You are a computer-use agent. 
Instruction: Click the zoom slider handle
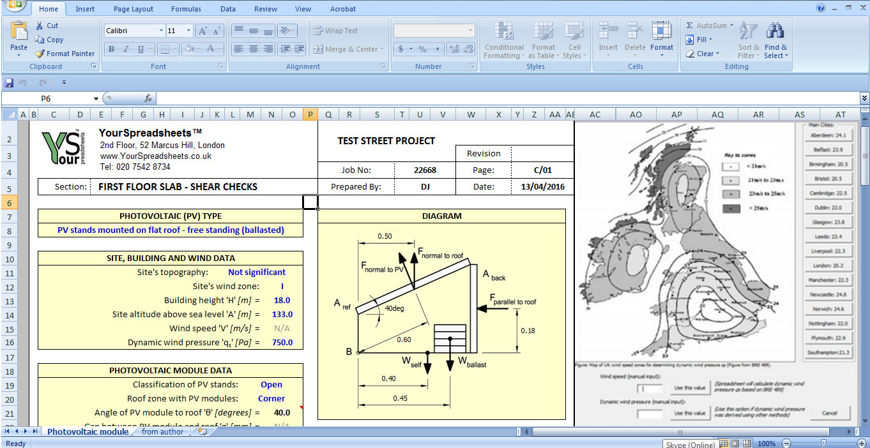tap(823, 444)
